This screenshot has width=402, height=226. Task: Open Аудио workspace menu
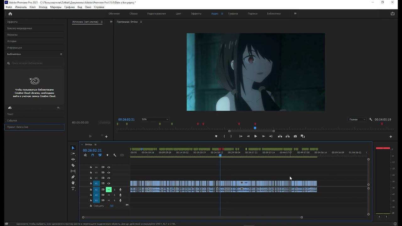pyautogui.click(x=222, y=13)
